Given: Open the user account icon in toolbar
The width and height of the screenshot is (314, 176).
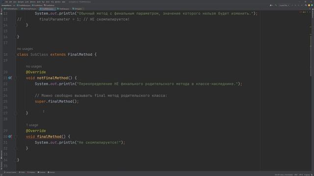Looking at the screenshot, I should [x=271, y=5].
